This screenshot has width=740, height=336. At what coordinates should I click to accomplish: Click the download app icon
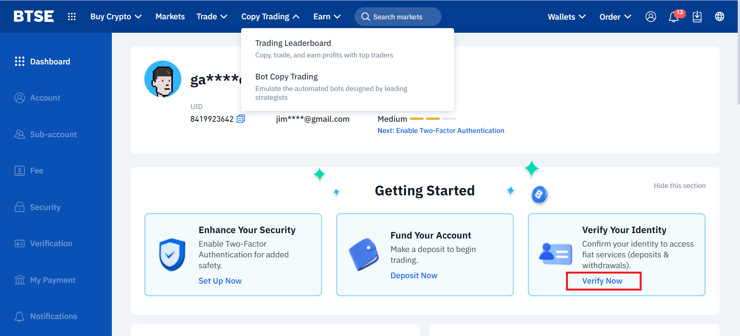697,17
